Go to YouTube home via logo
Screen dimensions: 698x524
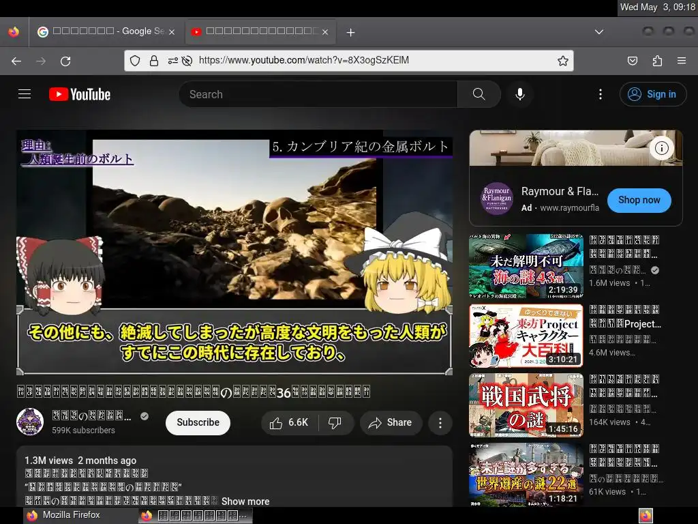click(x=80, y=94)
